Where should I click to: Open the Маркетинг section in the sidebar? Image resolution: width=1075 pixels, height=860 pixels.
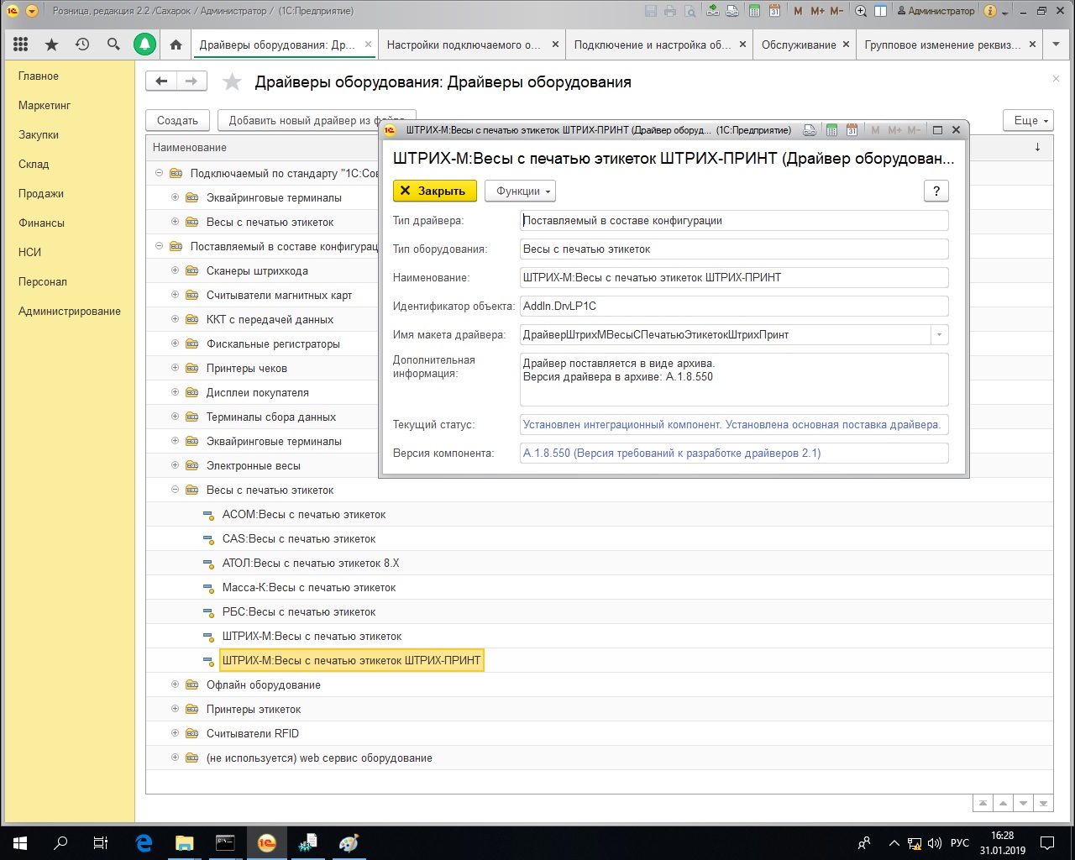pyautogui.click(x=45, y=105)
